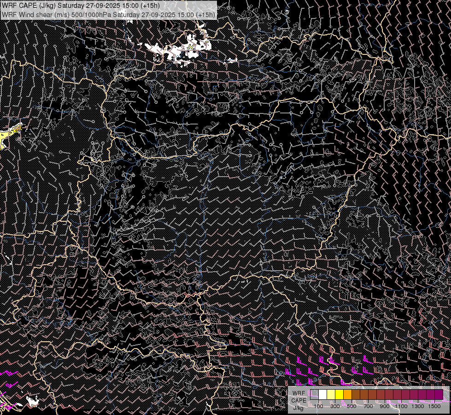Click the J/kg unit text in legend
The image size is (451, 415).
point(298,408)
